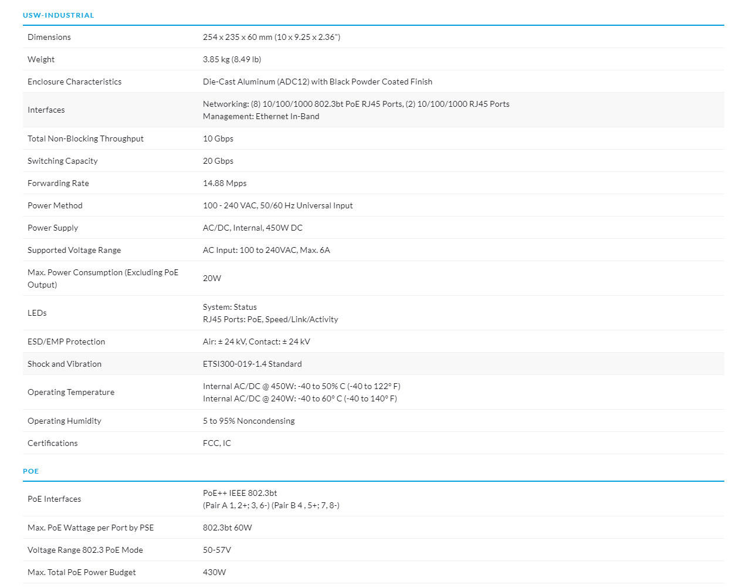Select the Dimensions row label
The height and width of the screenshot is (588, 729).
[x=49, y=37]
